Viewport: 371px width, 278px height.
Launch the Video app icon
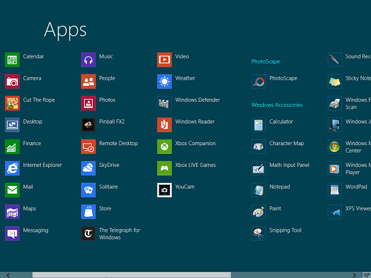(164, 60)
